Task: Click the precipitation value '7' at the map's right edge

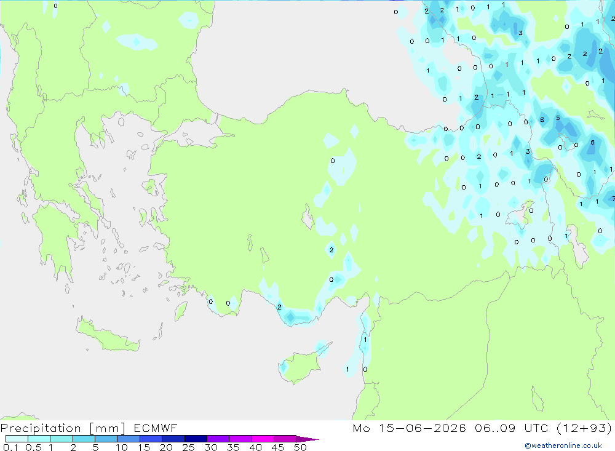Action: tap(613, 199)
